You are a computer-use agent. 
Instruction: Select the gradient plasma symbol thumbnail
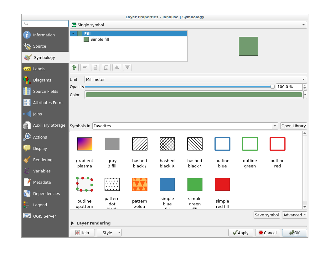[85, 144]
